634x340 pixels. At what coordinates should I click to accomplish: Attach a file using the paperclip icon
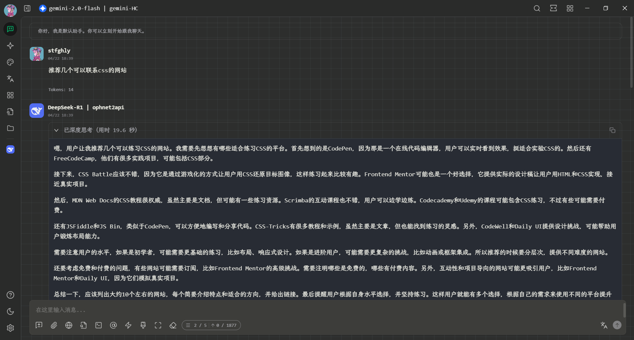(x=54, y=325)
